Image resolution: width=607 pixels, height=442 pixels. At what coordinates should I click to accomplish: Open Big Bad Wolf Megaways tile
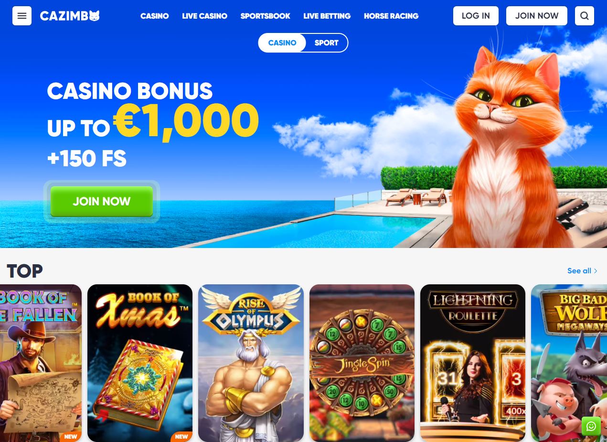click(569, 363)
